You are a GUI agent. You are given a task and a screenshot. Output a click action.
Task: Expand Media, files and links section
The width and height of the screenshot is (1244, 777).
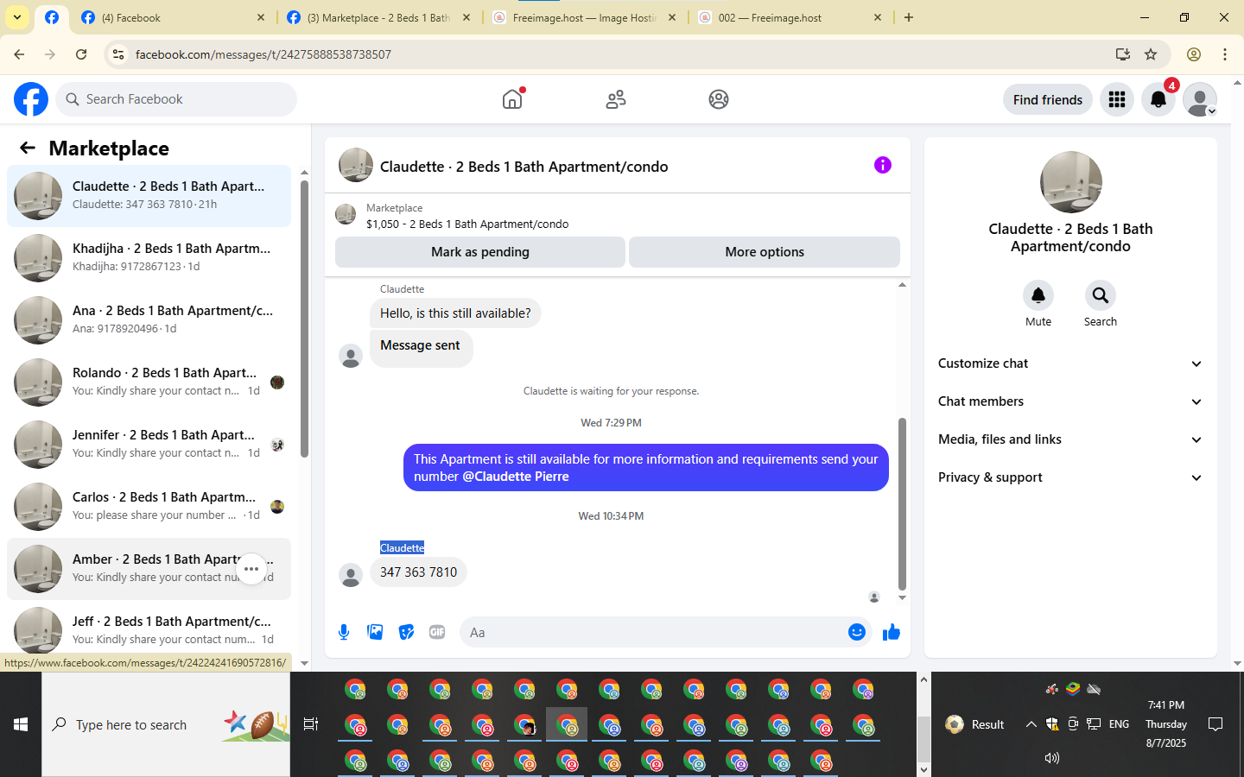coord(1070,439)
